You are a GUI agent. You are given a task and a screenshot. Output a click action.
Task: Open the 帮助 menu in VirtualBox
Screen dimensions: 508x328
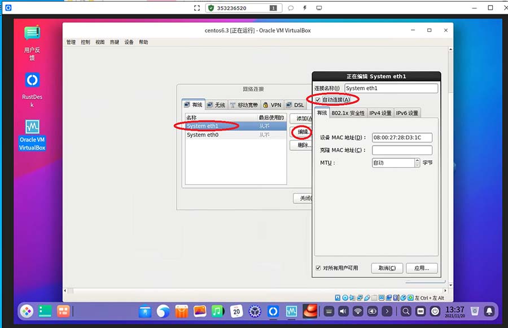pyautogui.click(x=143, y=42)
